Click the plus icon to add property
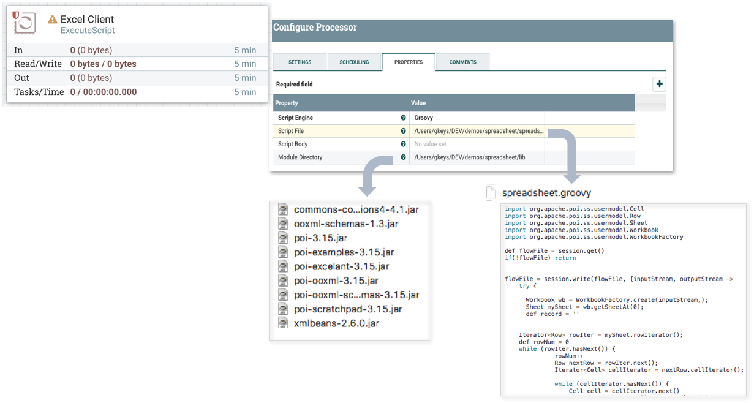Viewport: 754px width, 403px height. (659, 85)
